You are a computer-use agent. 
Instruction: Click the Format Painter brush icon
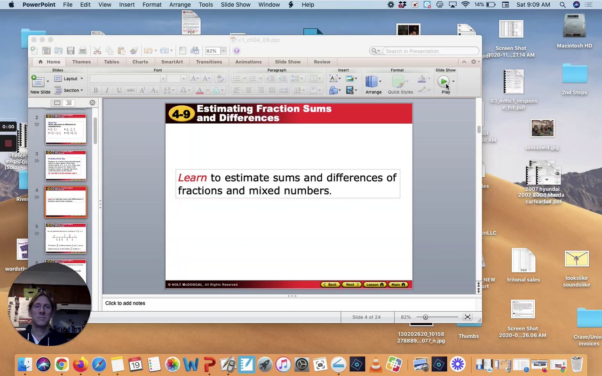(134, 51)
